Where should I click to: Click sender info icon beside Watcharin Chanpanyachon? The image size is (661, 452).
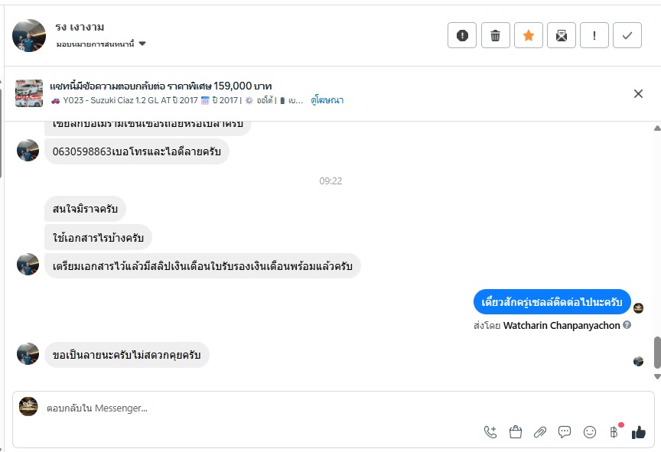tap(627, 325)
